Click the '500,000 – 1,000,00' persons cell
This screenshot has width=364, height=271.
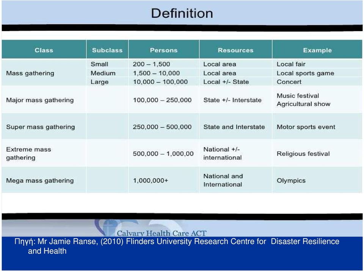pyautogui.click(x=163, y=154)
